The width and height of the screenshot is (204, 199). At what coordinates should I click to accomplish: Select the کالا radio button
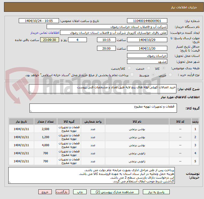pyautogui.click(x=164, y=68)
